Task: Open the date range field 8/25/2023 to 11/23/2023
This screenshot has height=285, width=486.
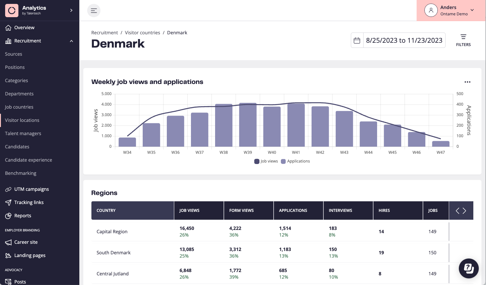Action: [404, 40]
